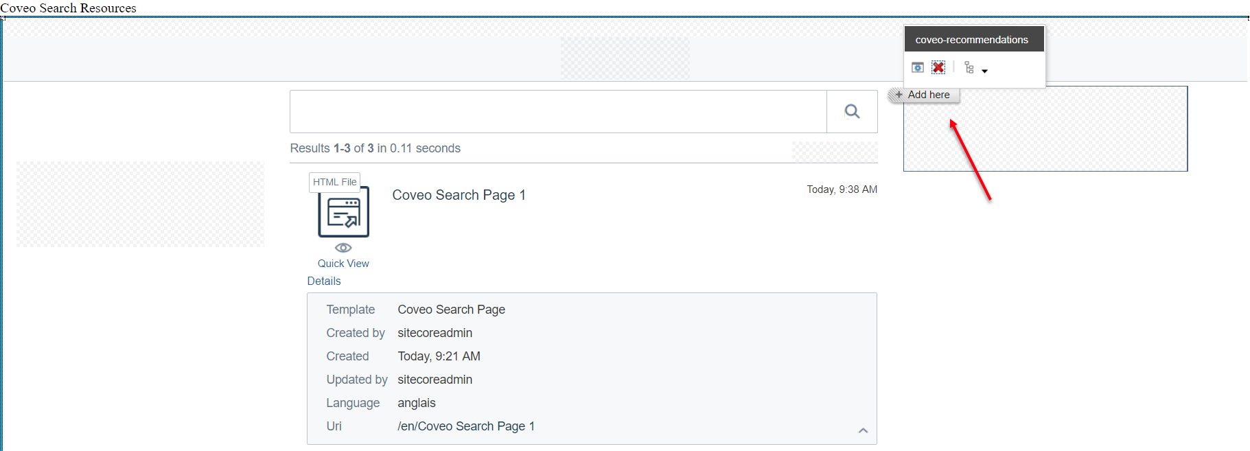
Task: Click the Uri value /en/Coveo Search Page 1
Action: 466,426
